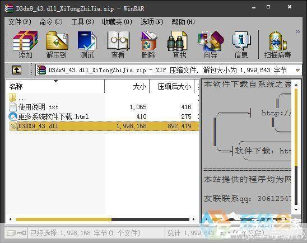Viewport: 307px width, 243px height.
Task: Click the 1,065 size value
Action: coord(138,107)
